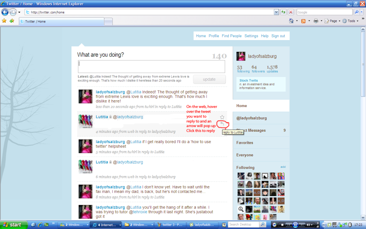Click the Help link in top navigation
Viewport: 366px width, 229px height.
[265, 36]
